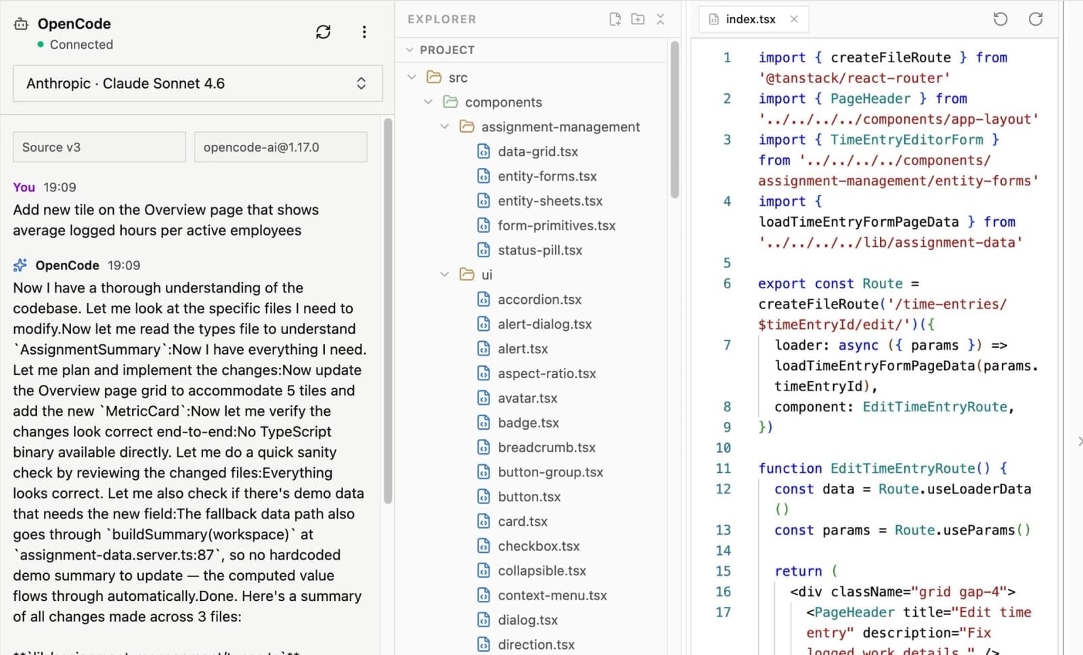Select entity-sheets.tsx in the tree

(550, 200)
